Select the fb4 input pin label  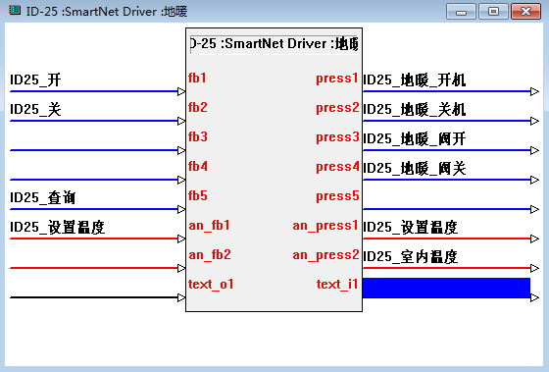[198, 166]
